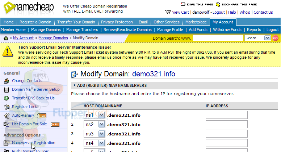Open the Other Services tab

[x=167, y=22]
